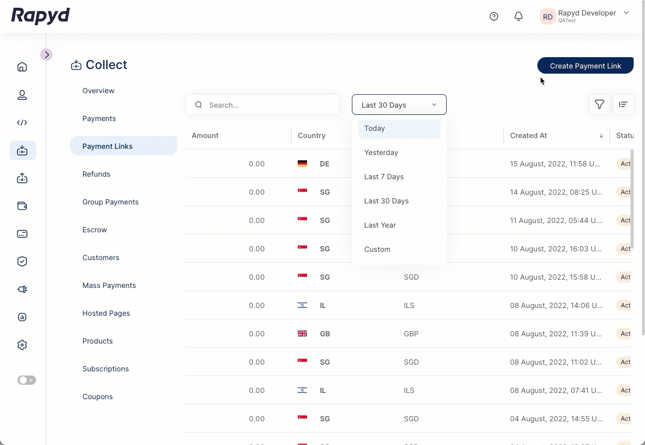
Task: Click the Collect heading icon
Action: tap(76, 65)
